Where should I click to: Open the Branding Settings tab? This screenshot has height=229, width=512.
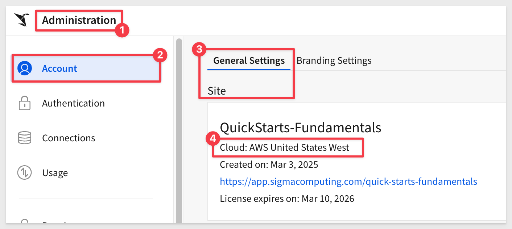point(334,61)
